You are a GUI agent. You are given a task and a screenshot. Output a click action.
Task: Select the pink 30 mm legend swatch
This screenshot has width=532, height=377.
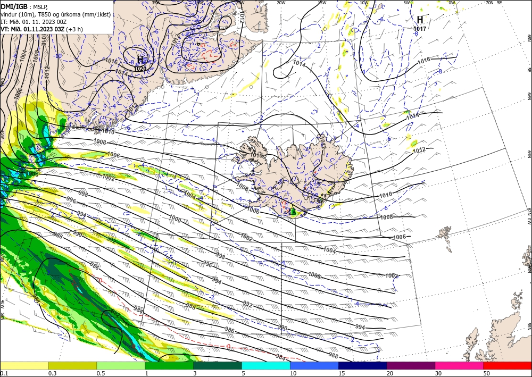(460, 365)
